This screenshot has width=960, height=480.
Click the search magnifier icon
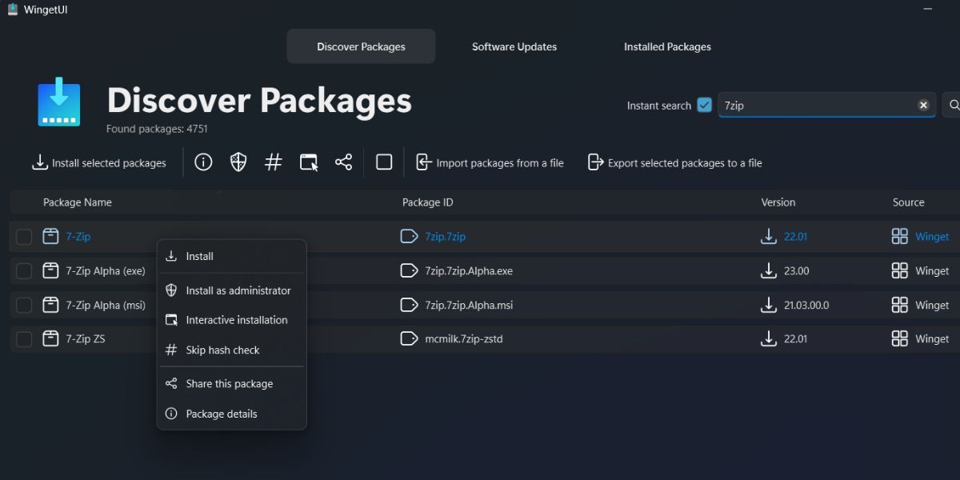954,105
